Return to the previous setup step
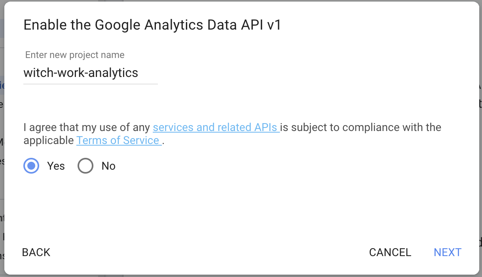The height and width of the screenshot is (277, 482). pyautogui.click(x=36, y=252)
